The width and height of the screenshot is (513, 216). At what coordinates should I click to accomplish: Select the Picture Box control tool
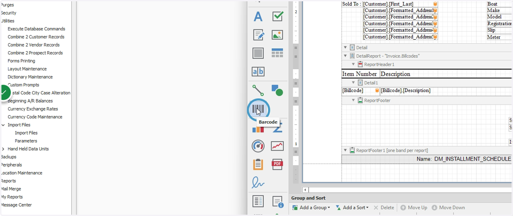[x=277, y=35]
